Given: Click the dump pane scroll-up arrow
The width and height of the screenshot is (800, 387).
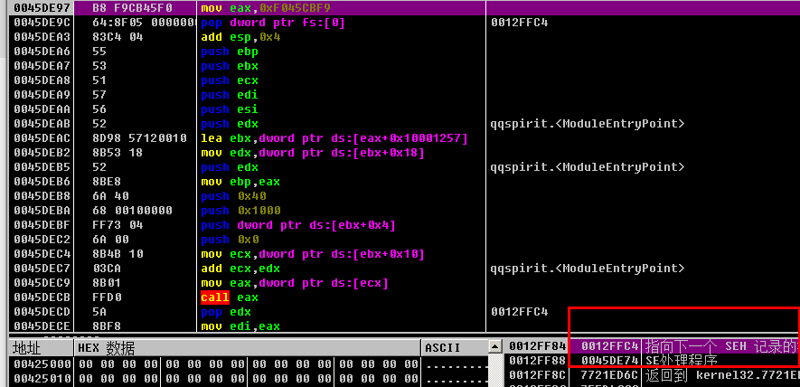Looking at the screenshot, I should pyautogui.click(x=494, y=348).
